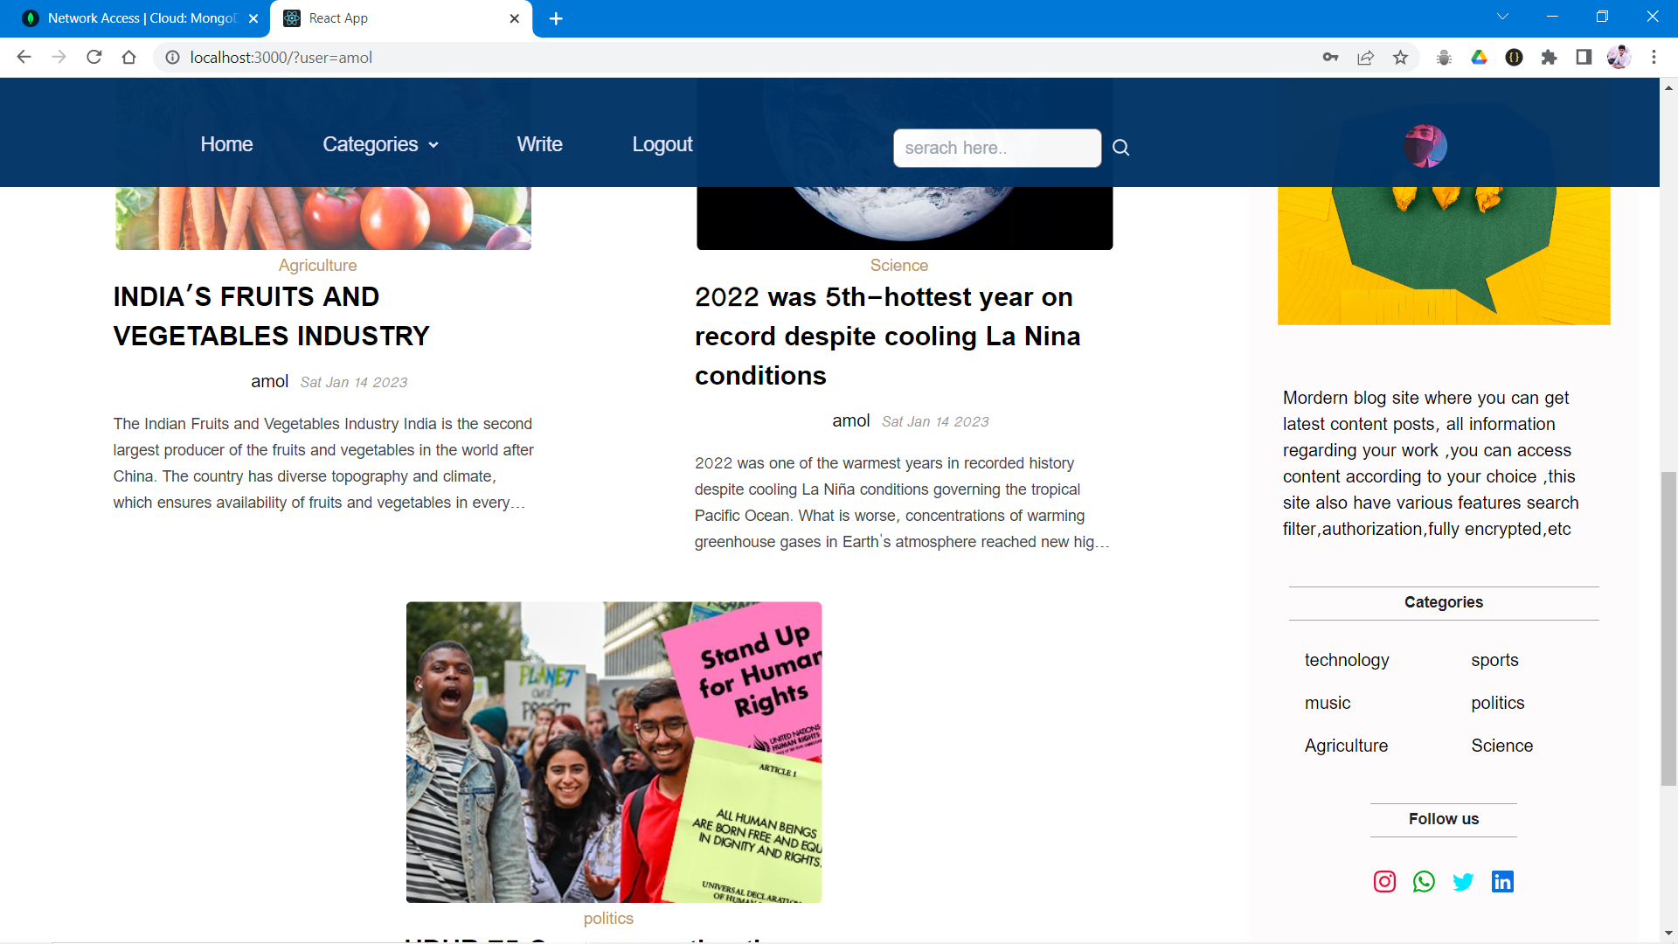Open the Twitter bird icon
The width and height of the screenshot is (1678, 944).
[1463, 882]
